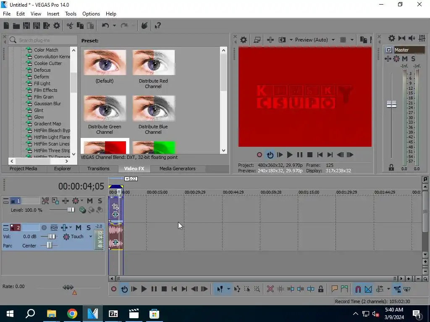Click the track 1 Level slider
Image resolution: width=430 pixels, height=322 pixels.
[x=71, y=210]
